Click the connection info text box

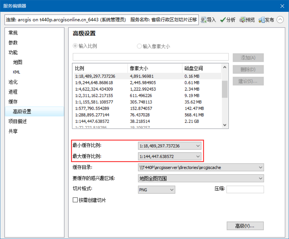pyautogui.click(x=102, y=20)
